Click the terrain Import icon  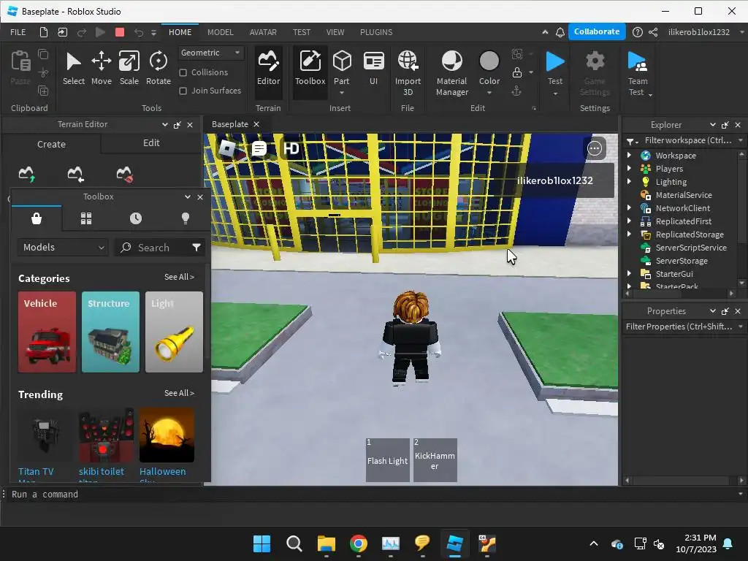coord(75,174)
